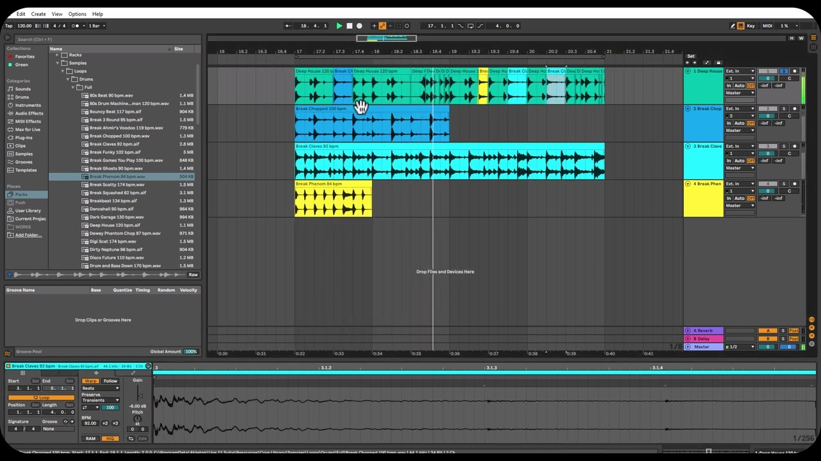
Task: Click the Clip tab icon
Action: [x=23, y=373]
